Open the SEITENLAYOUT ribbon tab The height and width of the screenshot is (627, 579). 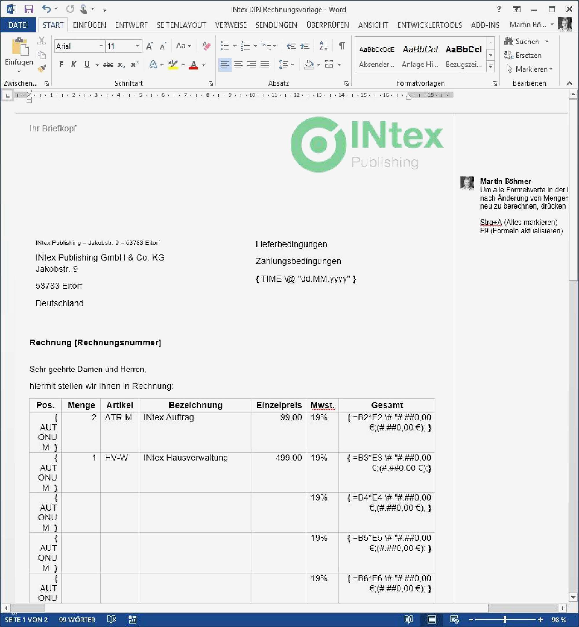(181, 25)
